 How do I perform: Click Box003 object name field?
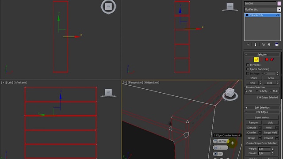click(x=260, y=4)
